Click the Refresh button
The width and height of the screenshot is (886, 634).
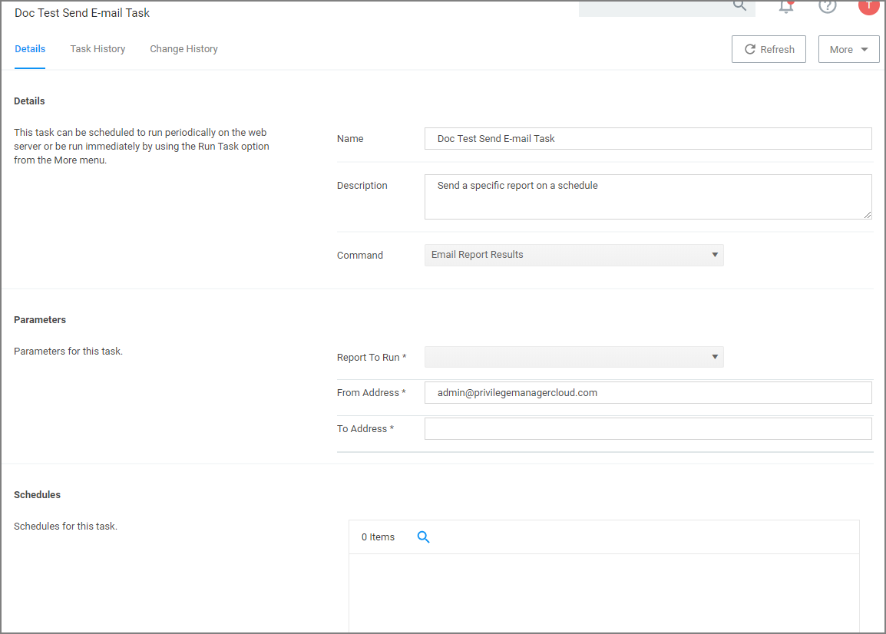point(769,48)
